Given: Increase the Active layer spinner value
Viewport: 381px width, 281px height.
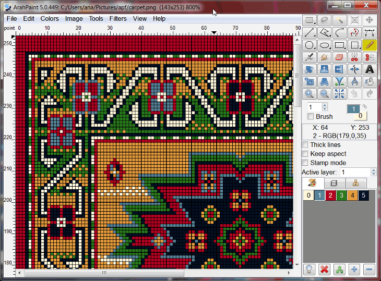Looking at the screenshot, I should pyautogui.click(x=374, y=170).
